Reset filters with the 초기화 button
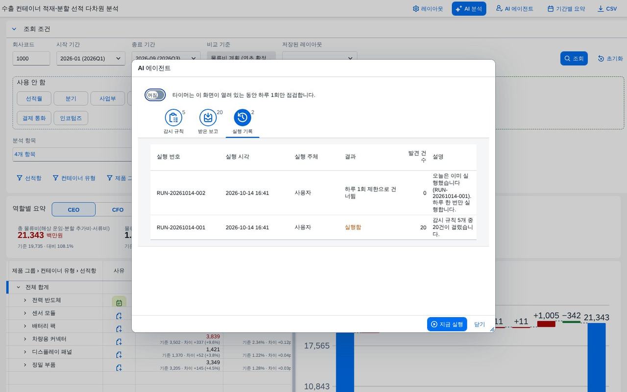Viewport: 627px width, 392px height. pyautogui.click(x=610, y=58)
